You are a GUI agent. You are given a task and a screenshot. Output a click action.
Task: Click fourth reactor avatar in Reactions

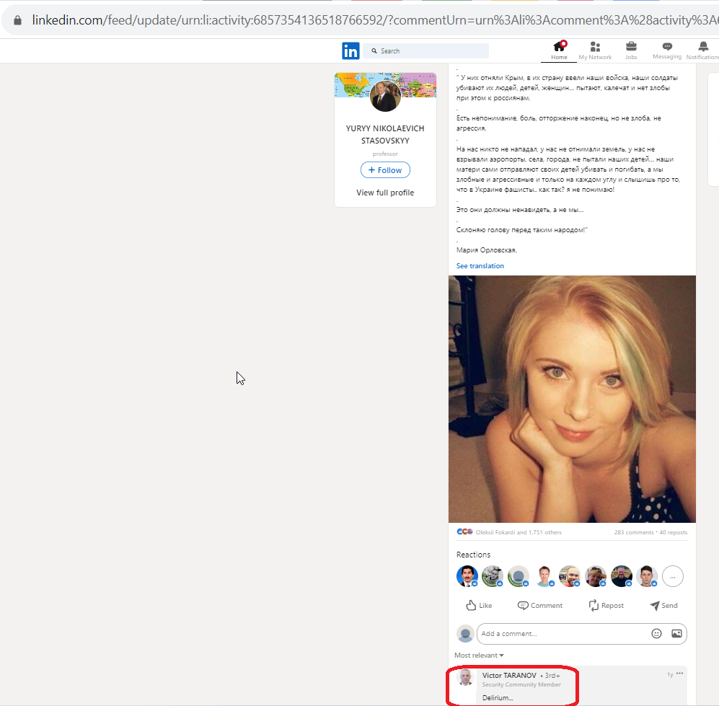[x=544, y=576]
